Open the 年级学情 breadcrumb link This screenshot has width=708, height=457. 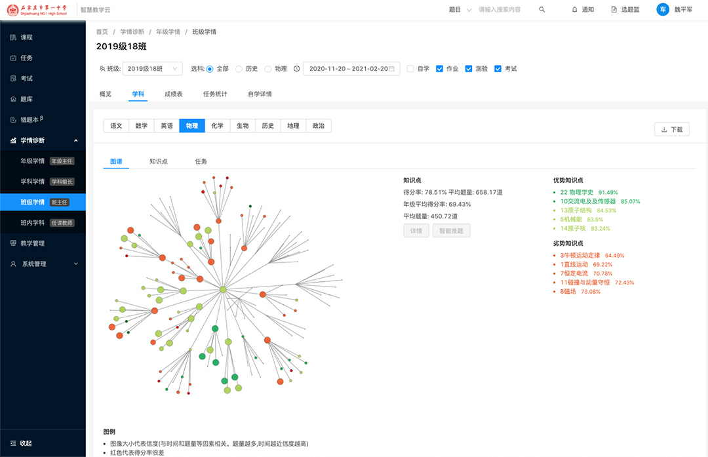point(168,31)
